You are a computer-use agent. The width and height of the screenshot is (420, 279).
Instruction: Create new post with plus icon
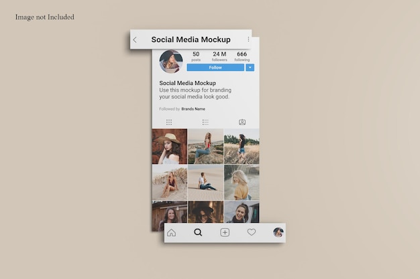(x=225, y=233)
